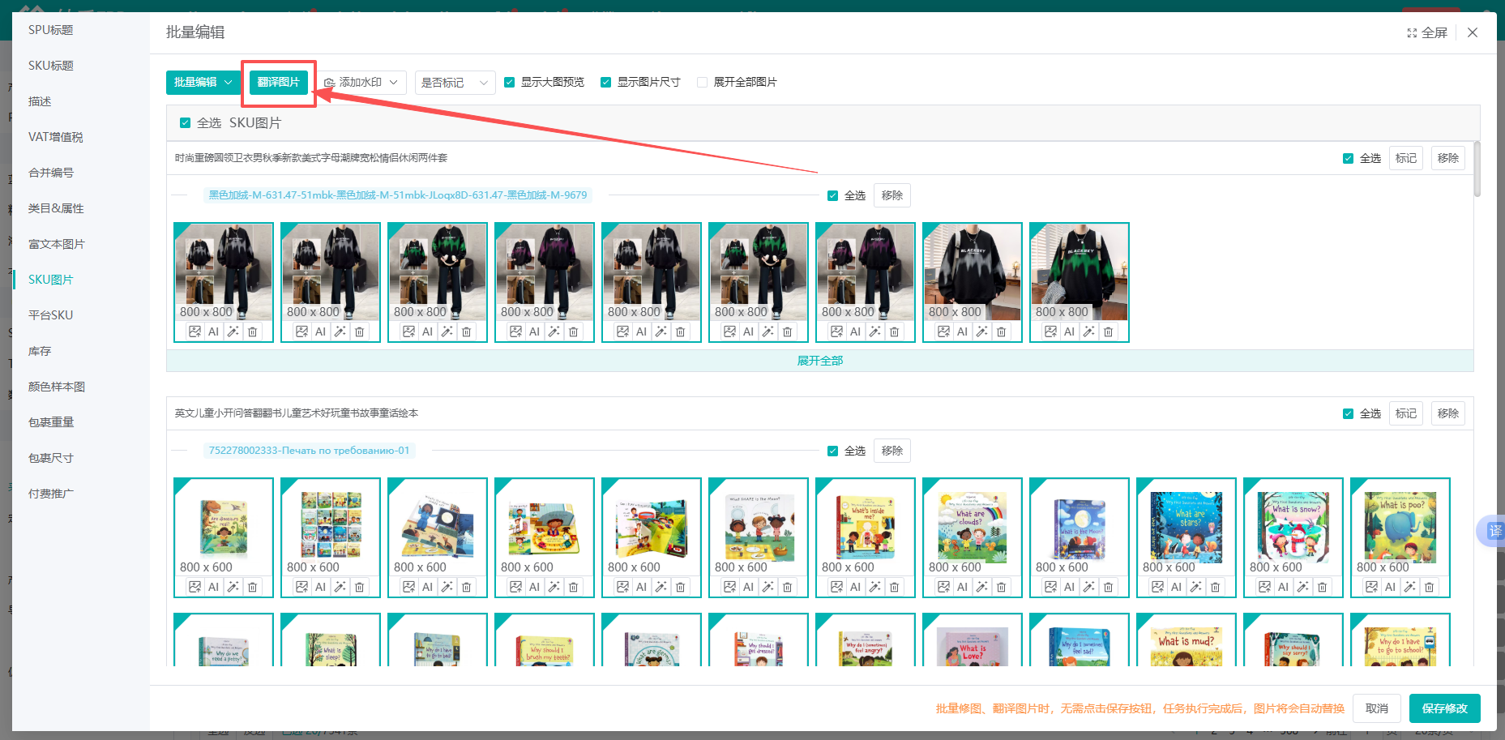Image resolution: width=1505 pixels, height=740 pixels.
Task: Expand the 添加水印 dropdown
Action: click(361, 82)
